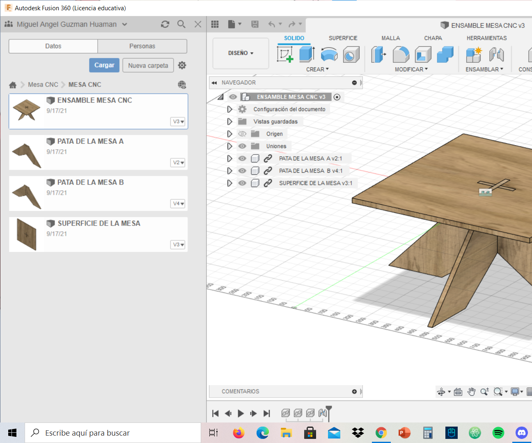Go to the home projects icon
This screenshot has height=443, width=532.
coord(13,84)
